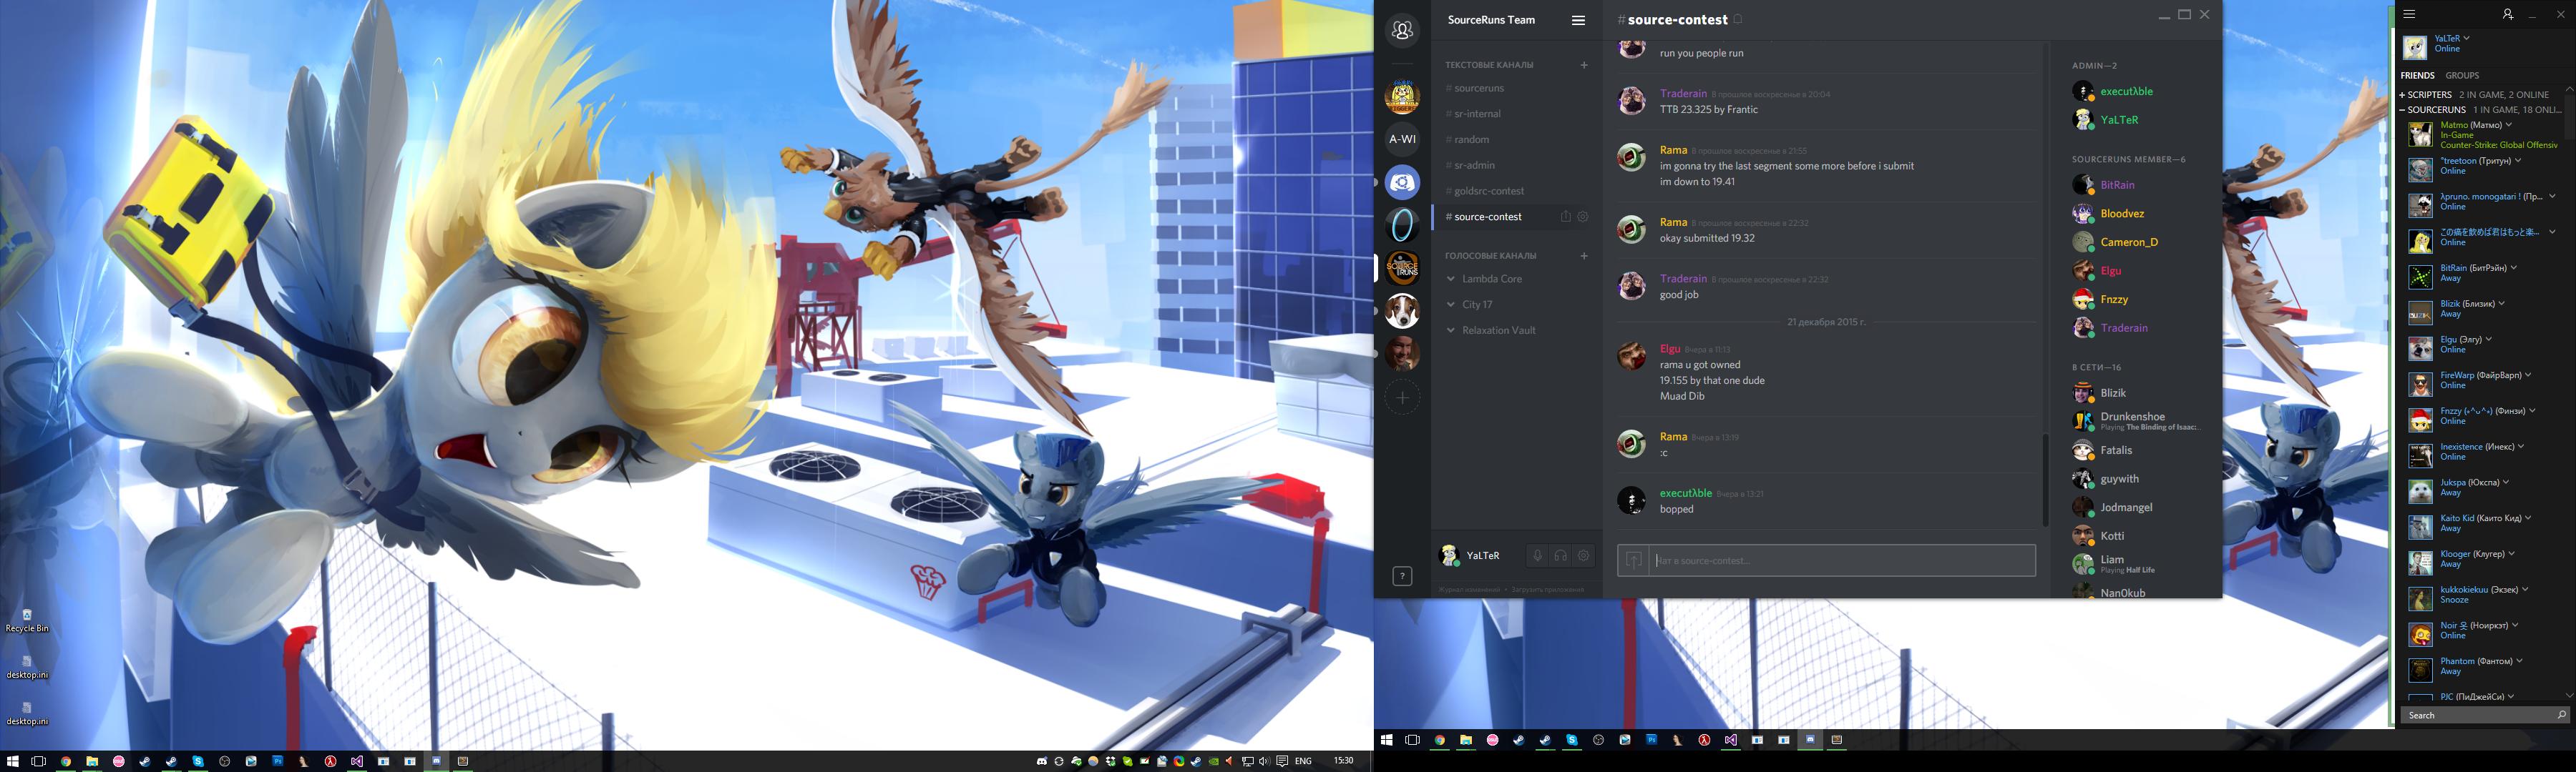Open Cameron_D in the Discord member list

coord(2128,243)
